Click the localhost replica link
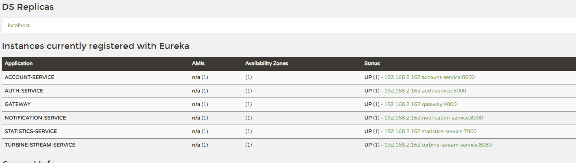The height and width of the screenshot is (163, 576). pos(19,25)
